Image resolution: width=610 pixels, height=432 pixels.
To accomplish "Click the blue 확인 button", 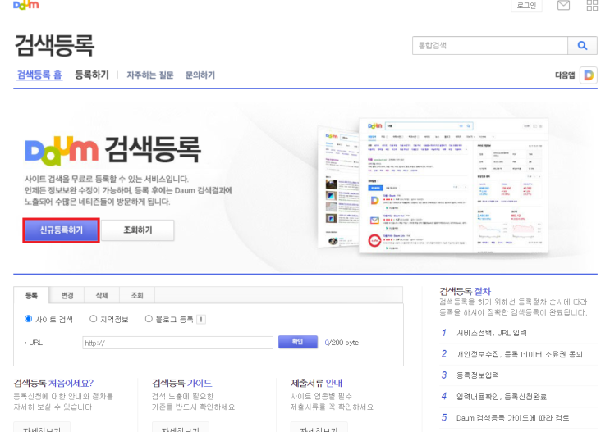I will [x=297, y=342].
